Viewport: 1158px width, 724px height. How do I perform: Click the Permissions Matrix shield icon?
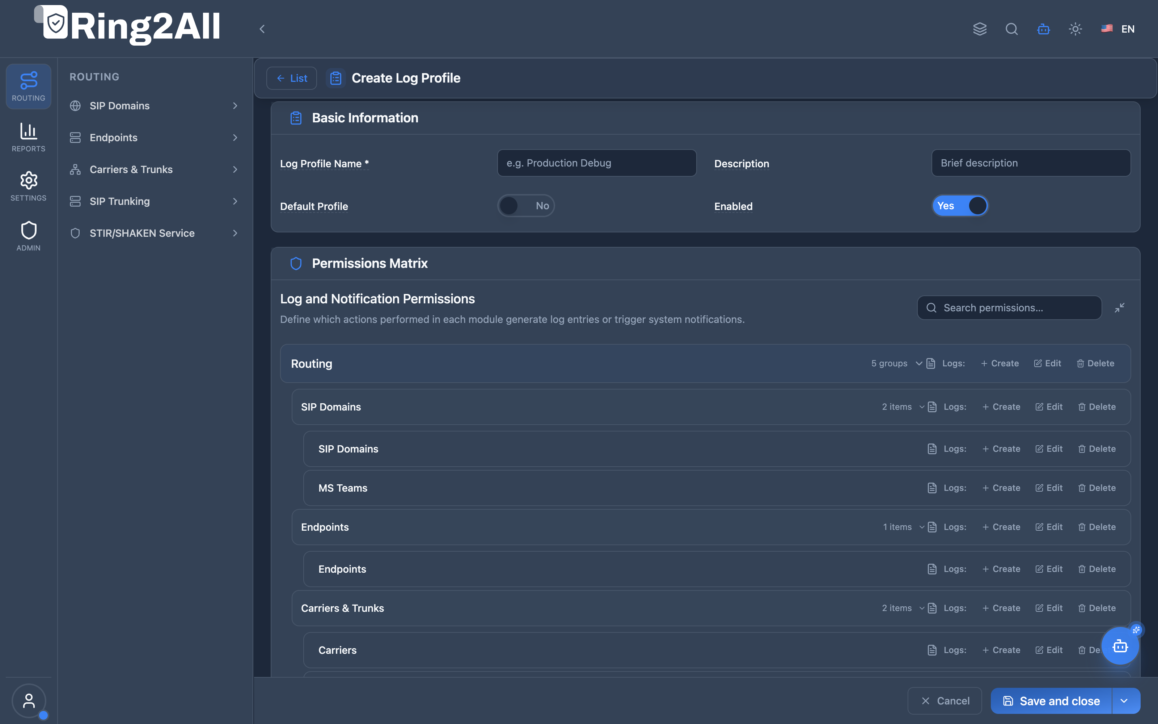296,264
